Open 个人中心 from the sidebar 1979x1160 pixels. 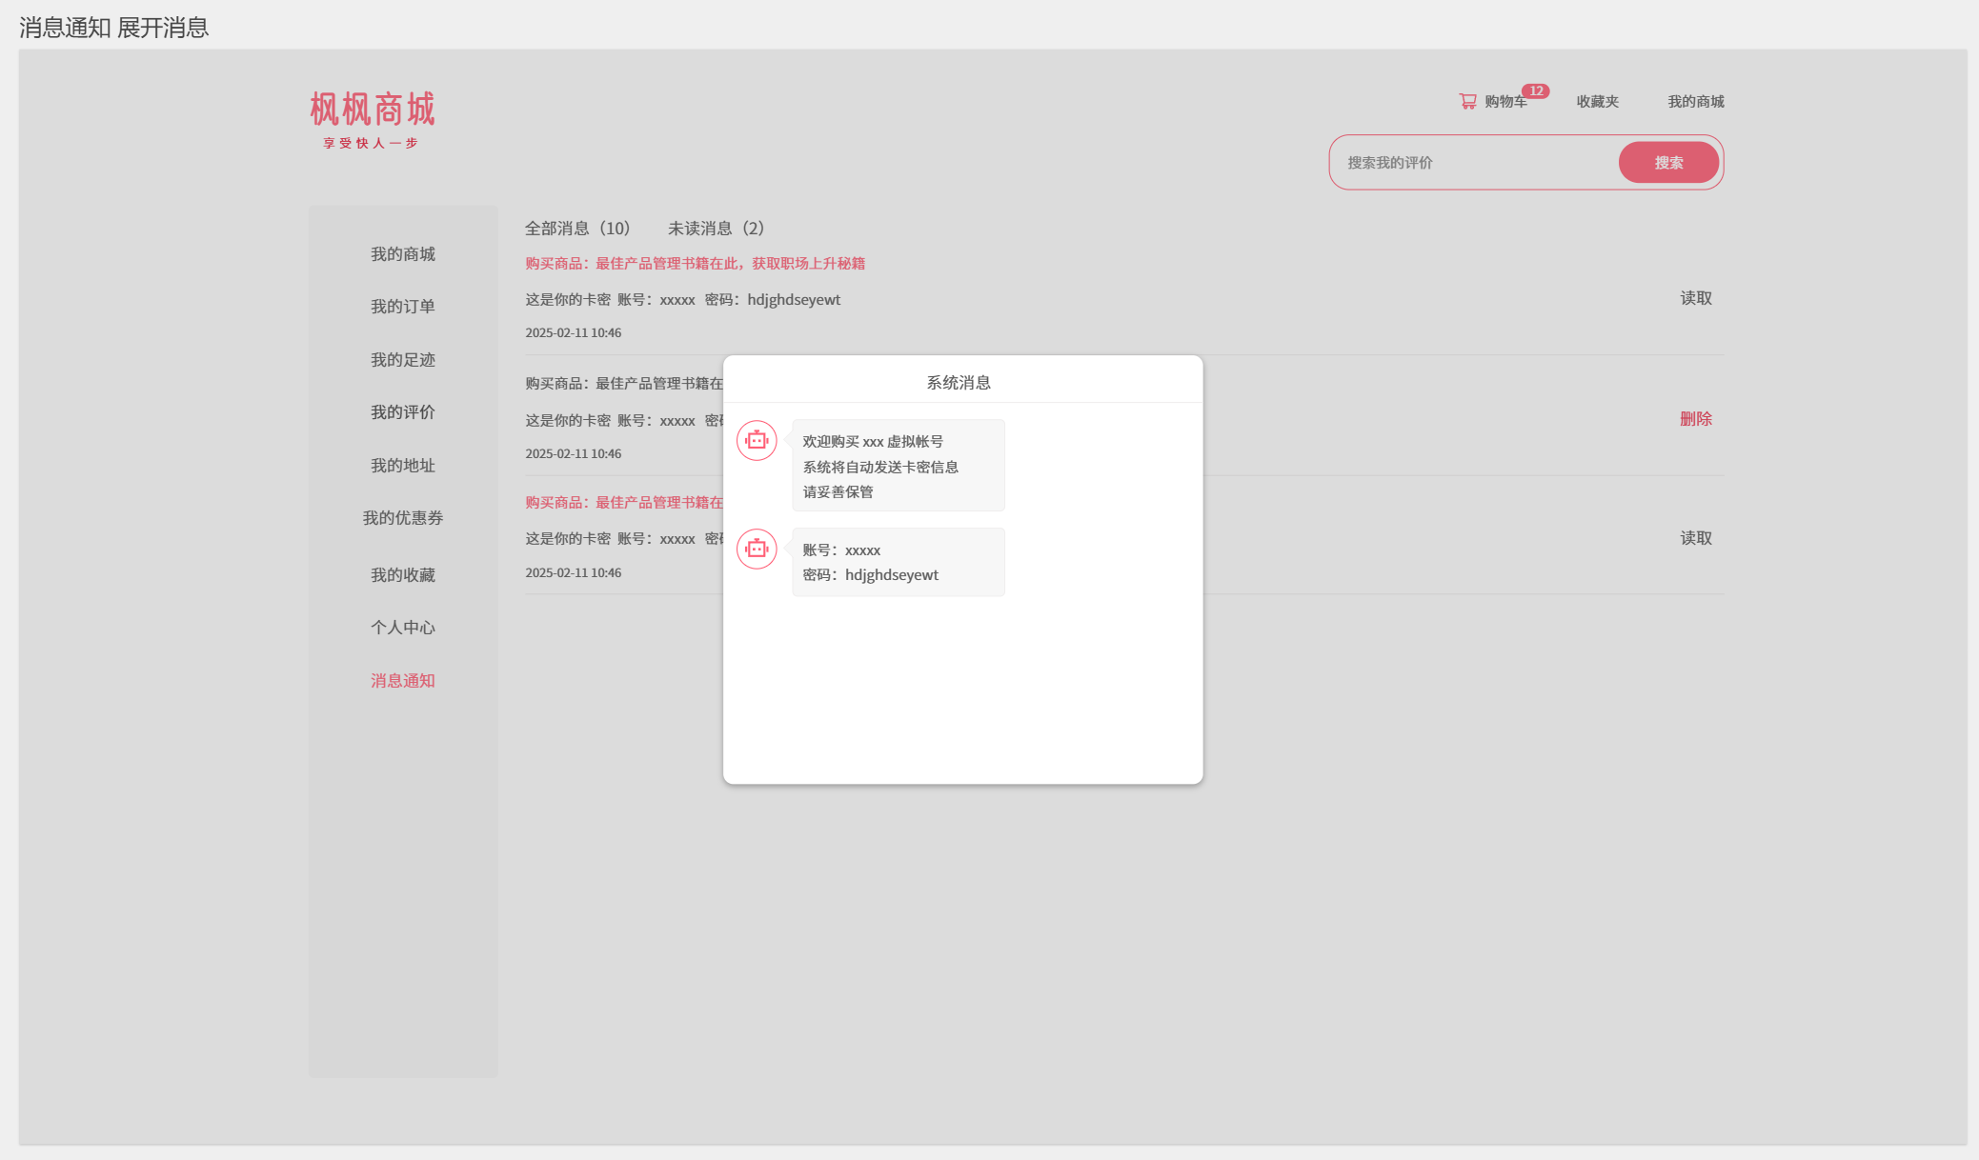tap(402, 628)
